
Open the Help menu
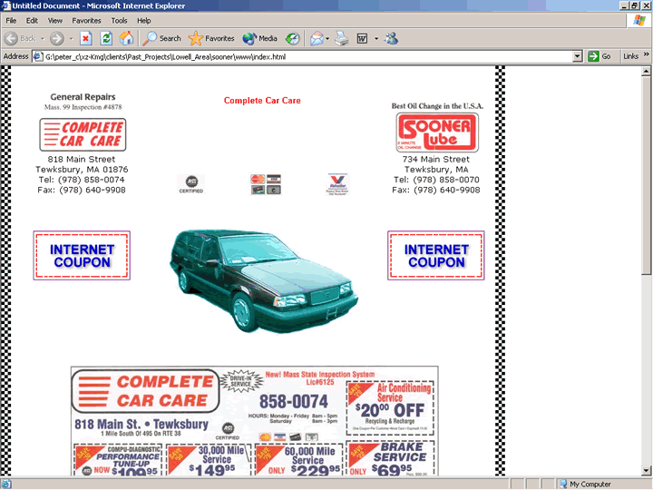[144, 20]
